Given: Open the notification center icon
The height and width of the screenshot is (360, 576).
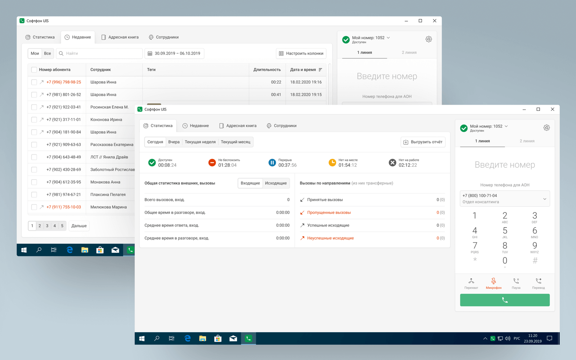Looking at the screenshot, I should [x=549, y=338].
